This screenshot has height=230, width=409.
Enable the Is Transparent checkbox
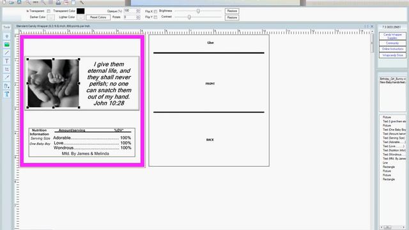tap(49, 11)
